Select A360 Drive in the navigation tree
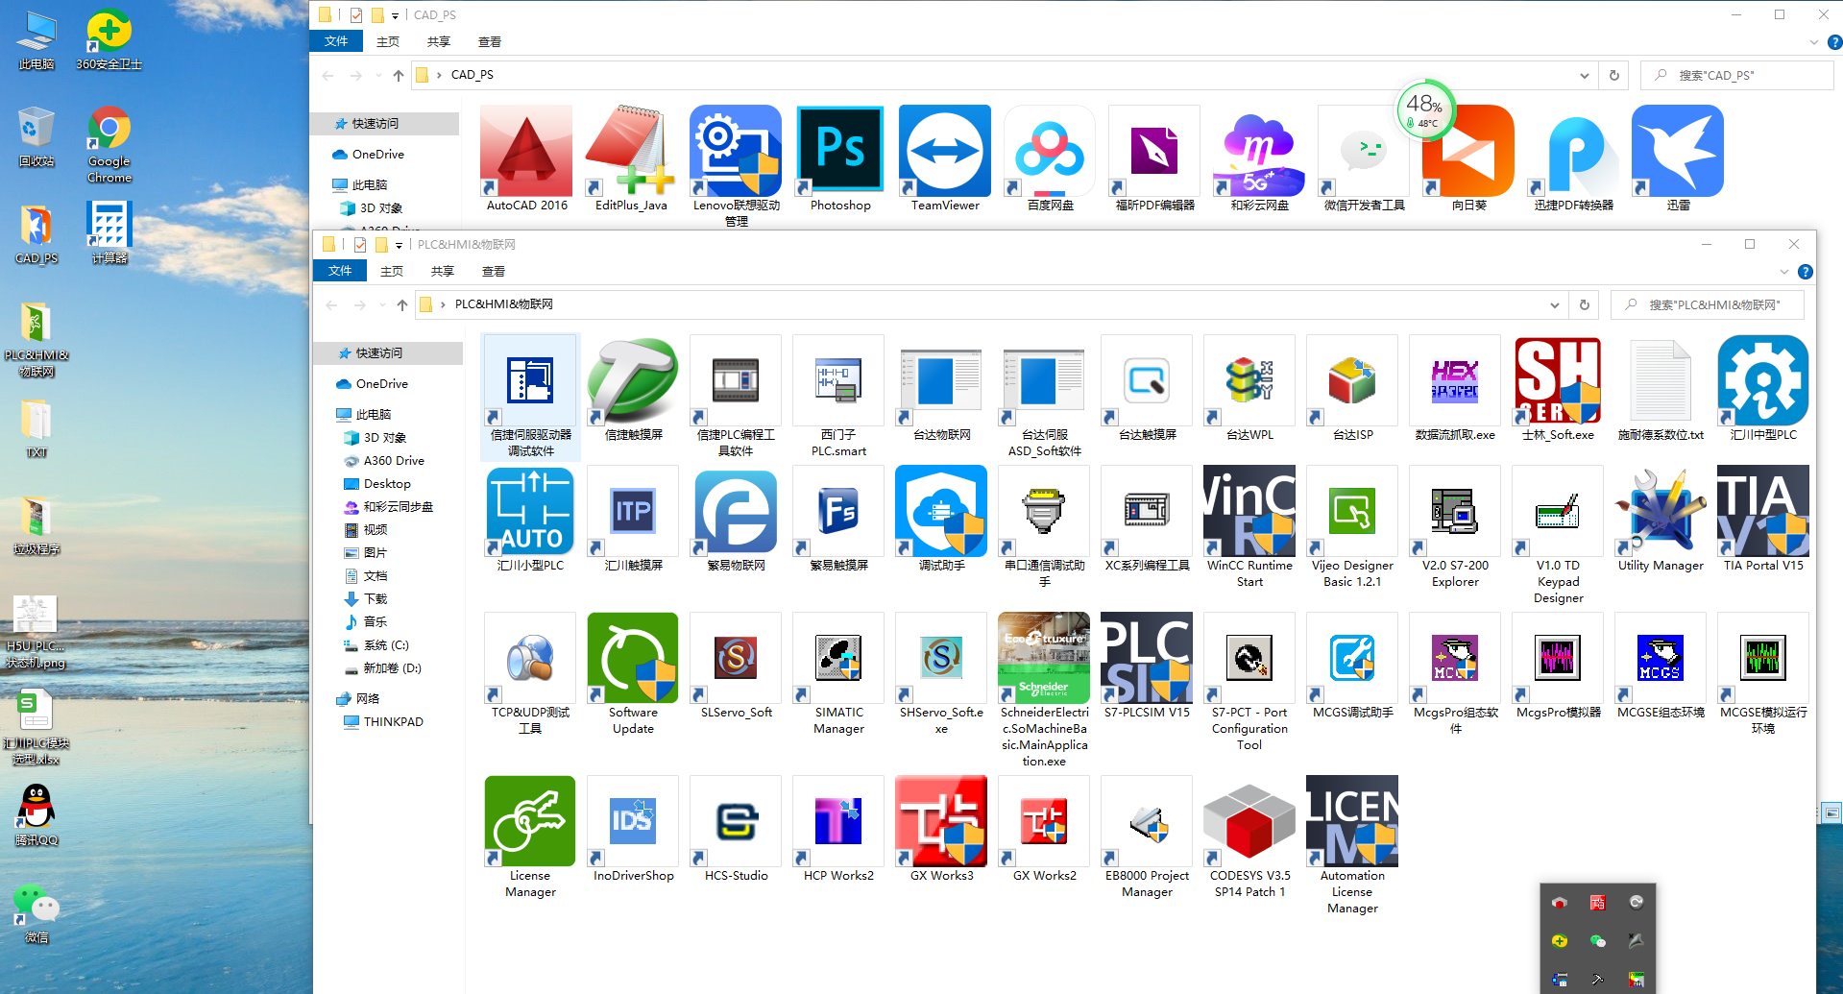 point(394,461)
